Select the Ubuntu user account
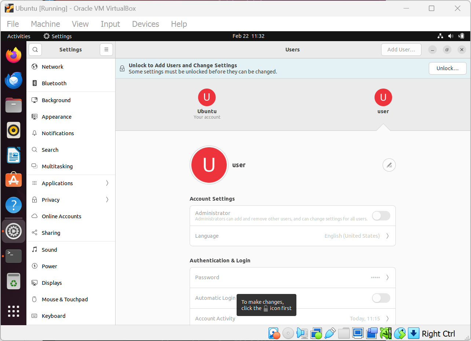The image size is (471, 341). [207, 104]
